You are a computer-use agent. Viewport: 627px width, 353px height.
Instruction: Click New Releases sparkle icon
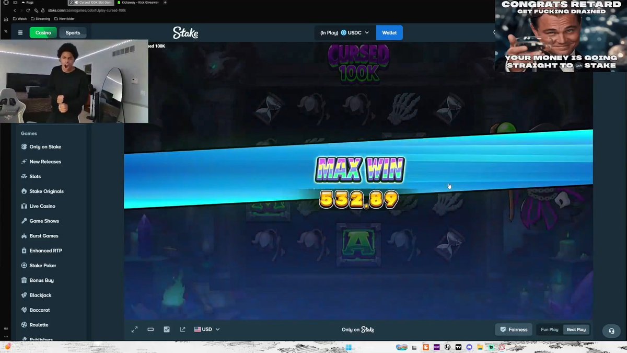pyautogui.click(x=24, y=162)
